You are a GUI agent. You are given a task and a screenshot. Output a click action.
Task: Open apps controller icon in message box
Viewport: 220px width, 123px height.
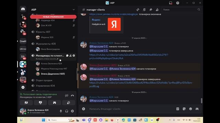click(197, 109)
